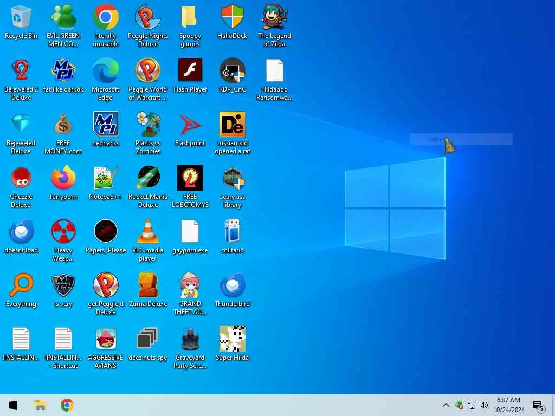Click the Papers, Please icon

(106, 231)
